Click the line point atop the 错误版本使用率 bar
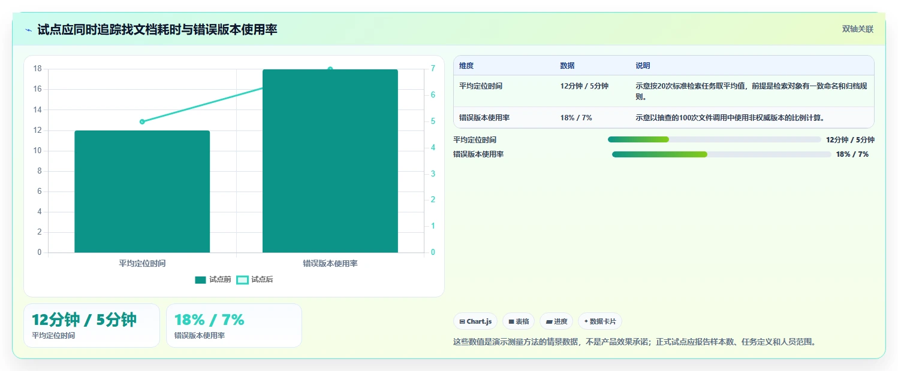Viewport: 898px width, 371px height. (x=330, y=69)
